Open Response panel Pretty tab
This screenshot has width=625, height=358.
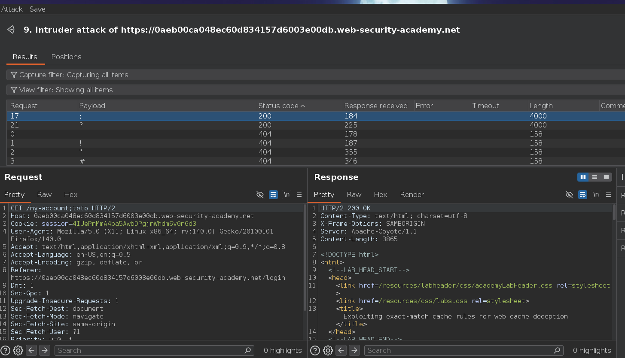(x=324, y=194)
